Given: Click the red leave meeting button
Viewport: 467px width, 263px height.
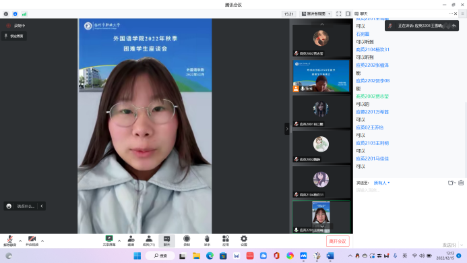Looking at the screenshot, I should pyautogui.click(x=338, y=241).
